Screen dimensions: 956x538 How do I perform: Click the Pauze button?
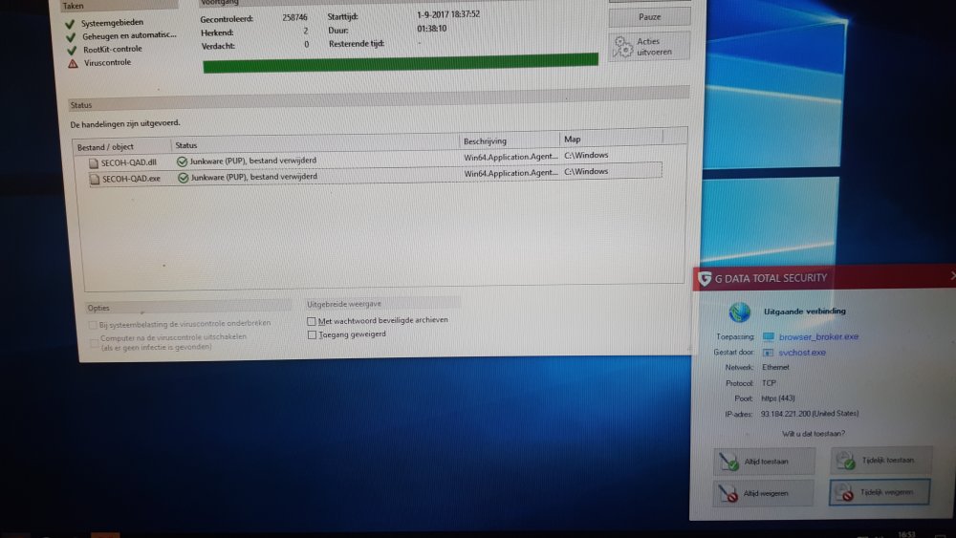(649, 17)
